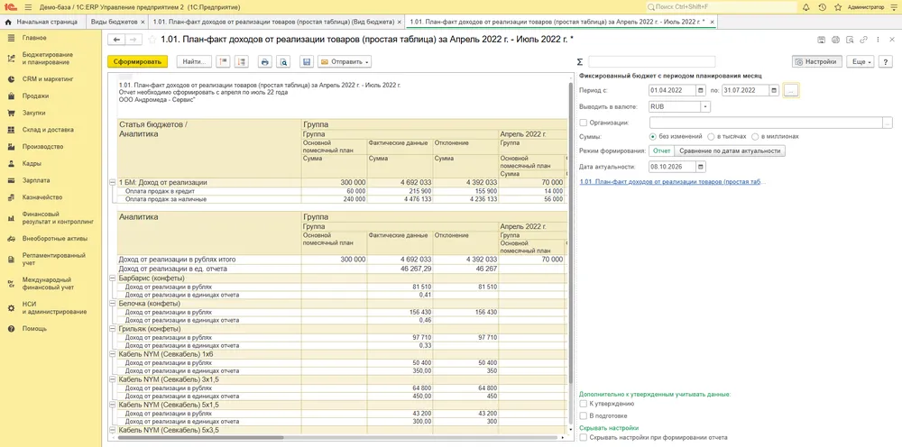The height and width of the screenshot is (447, 902).
Task: Open the 1C application logo menu
Action: (10, 7)
